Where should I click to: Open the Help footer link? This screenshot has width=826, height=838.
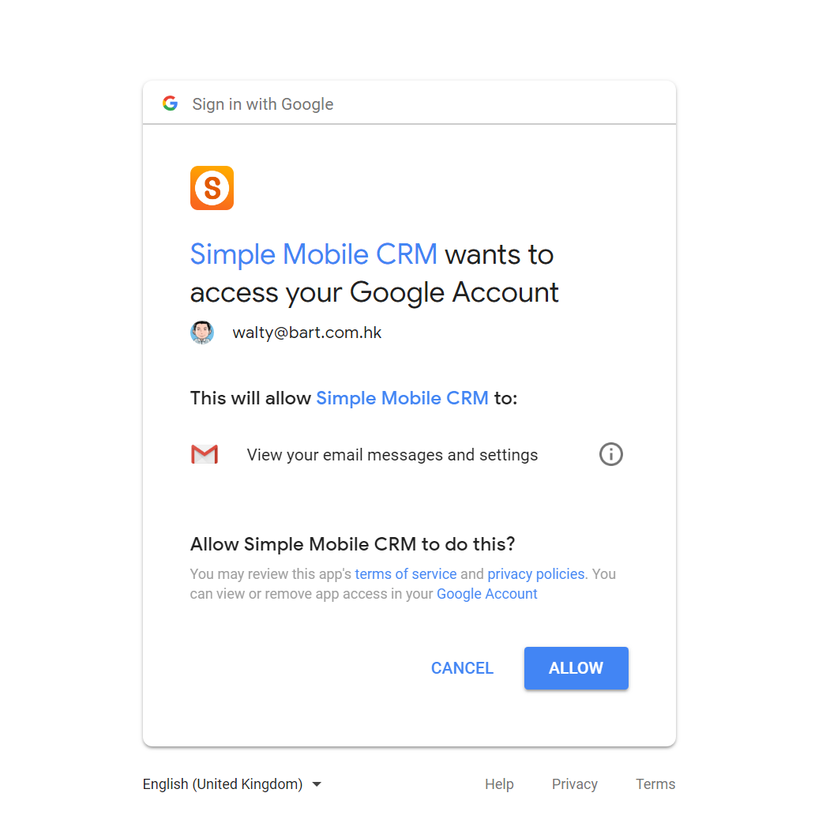(499, 784)
